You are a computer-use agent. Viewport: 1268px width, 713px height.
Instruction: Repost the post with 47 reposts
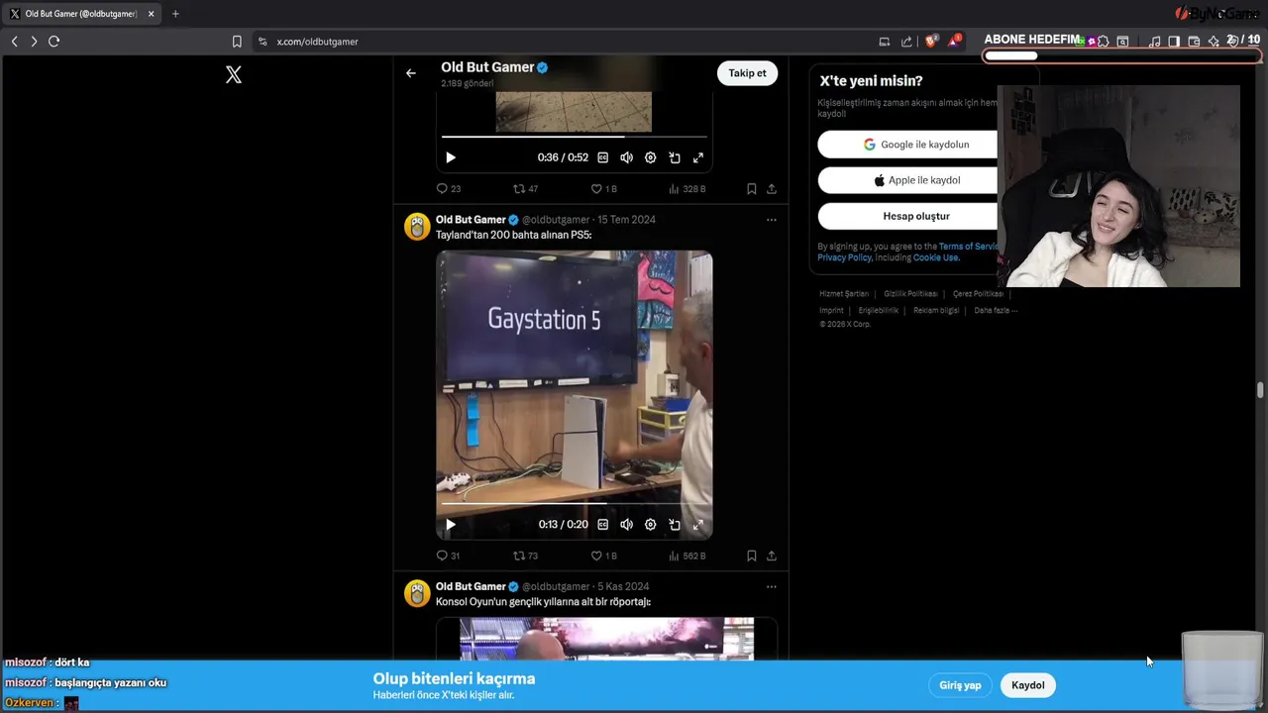(x=525, y=188)
